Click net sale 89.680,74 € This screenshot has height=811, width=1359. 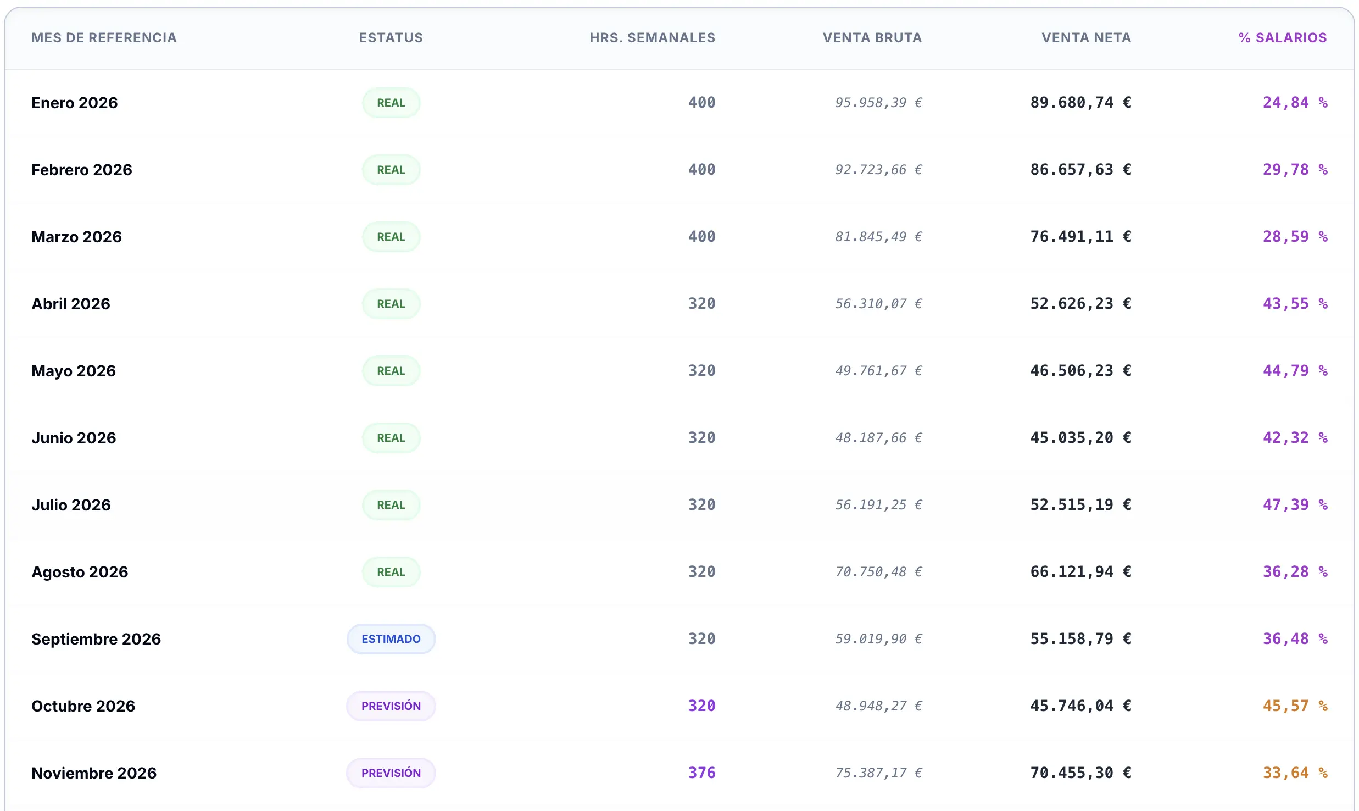pyautogui.click(x=1080, y=103)
